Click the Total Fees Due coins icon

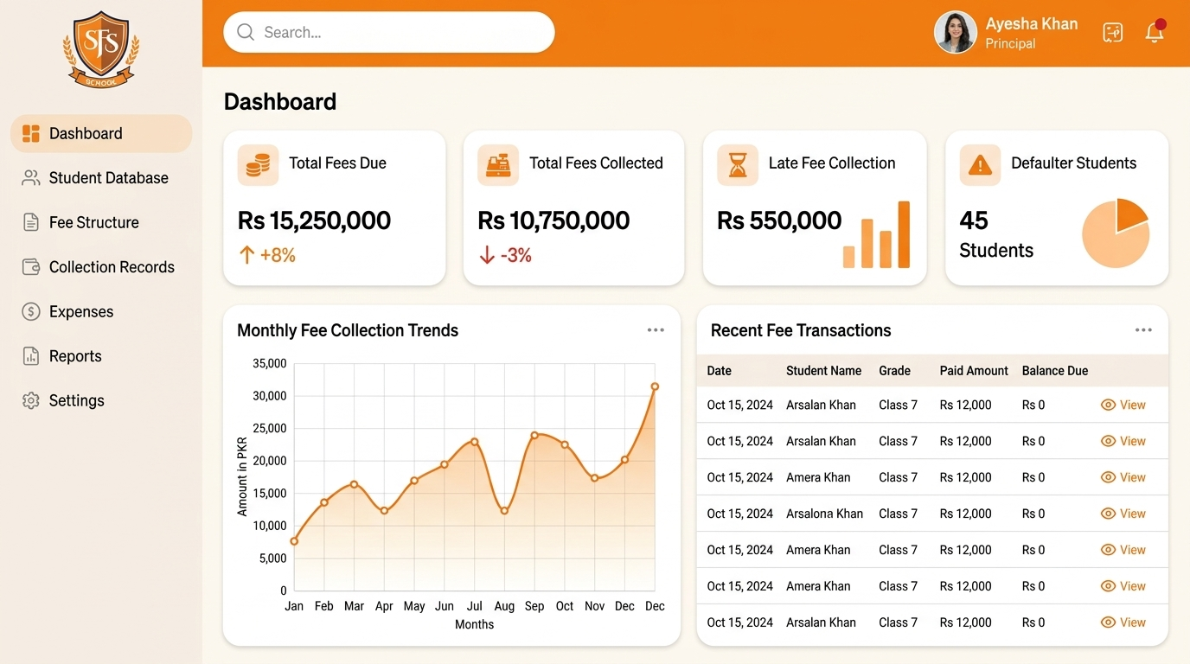point(258,164)
